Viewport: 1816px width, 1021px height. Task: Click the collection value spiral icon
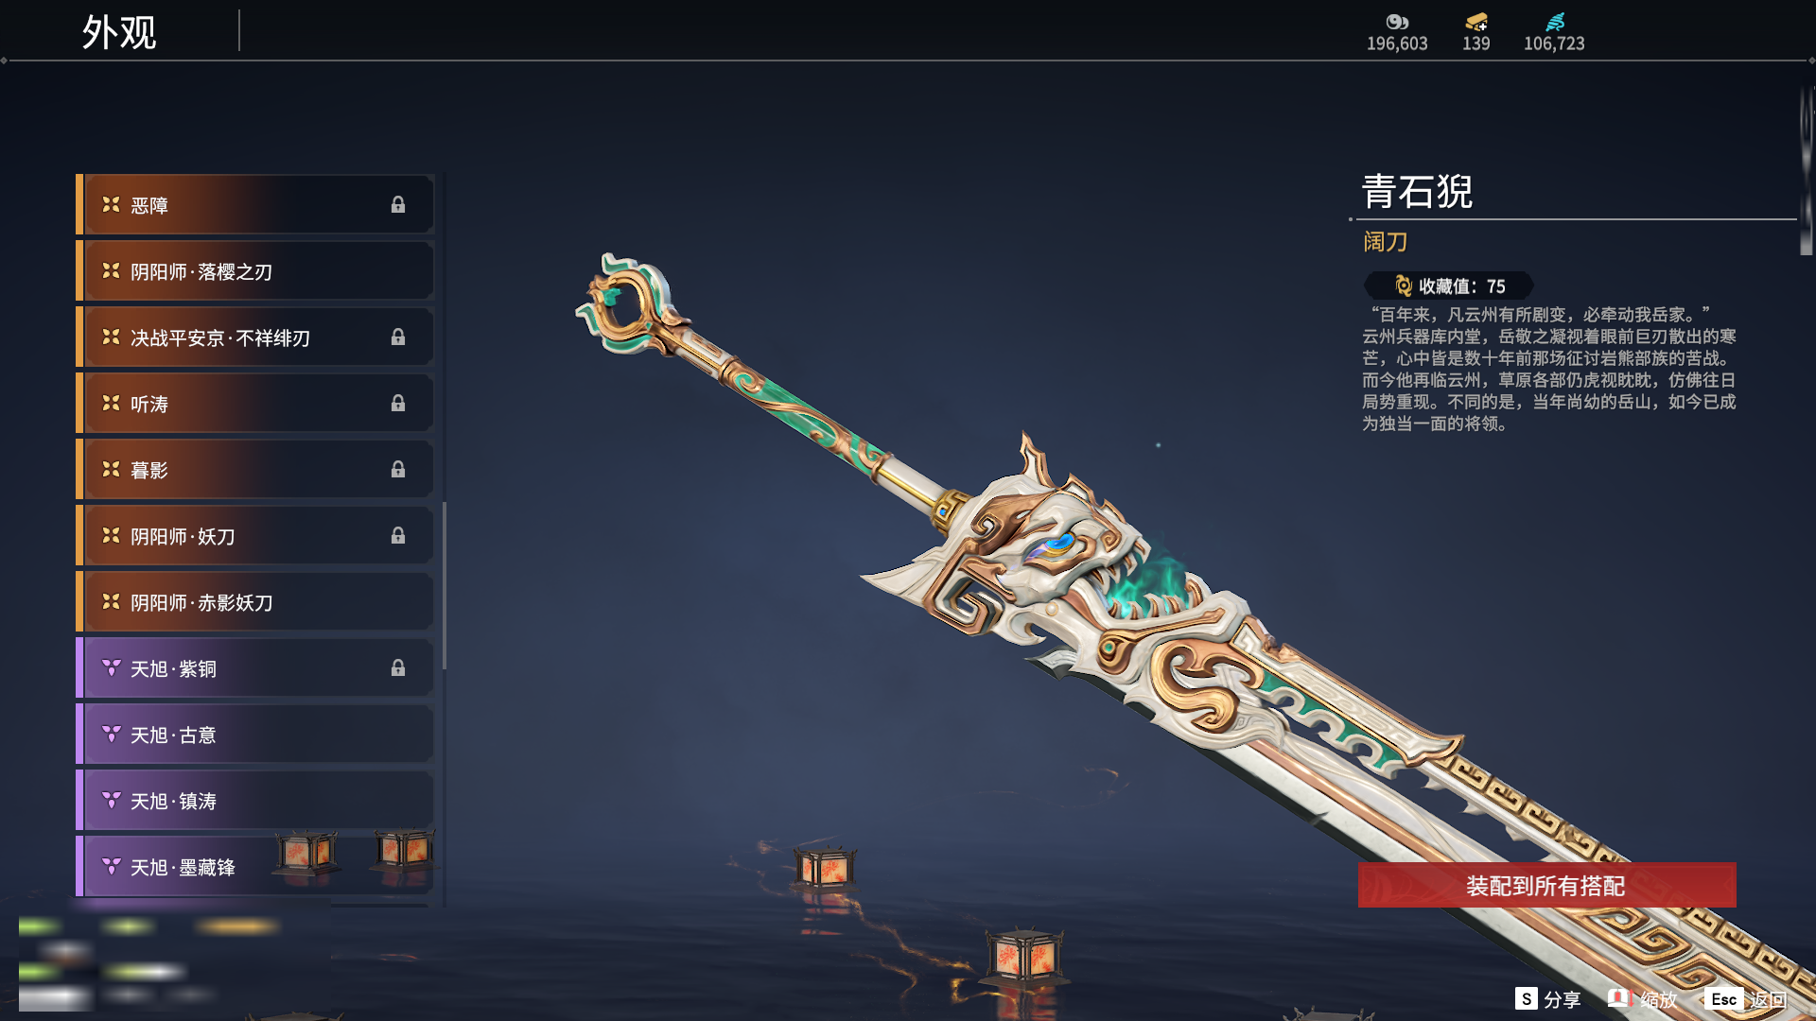tap(1404, 286)
